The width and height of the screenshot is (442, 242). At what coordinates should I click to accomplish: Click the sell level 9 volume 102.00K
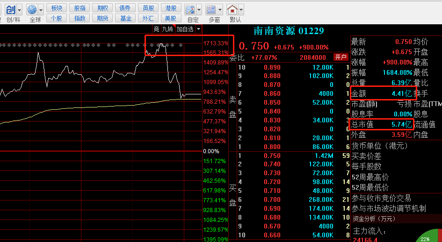point(321,76)
